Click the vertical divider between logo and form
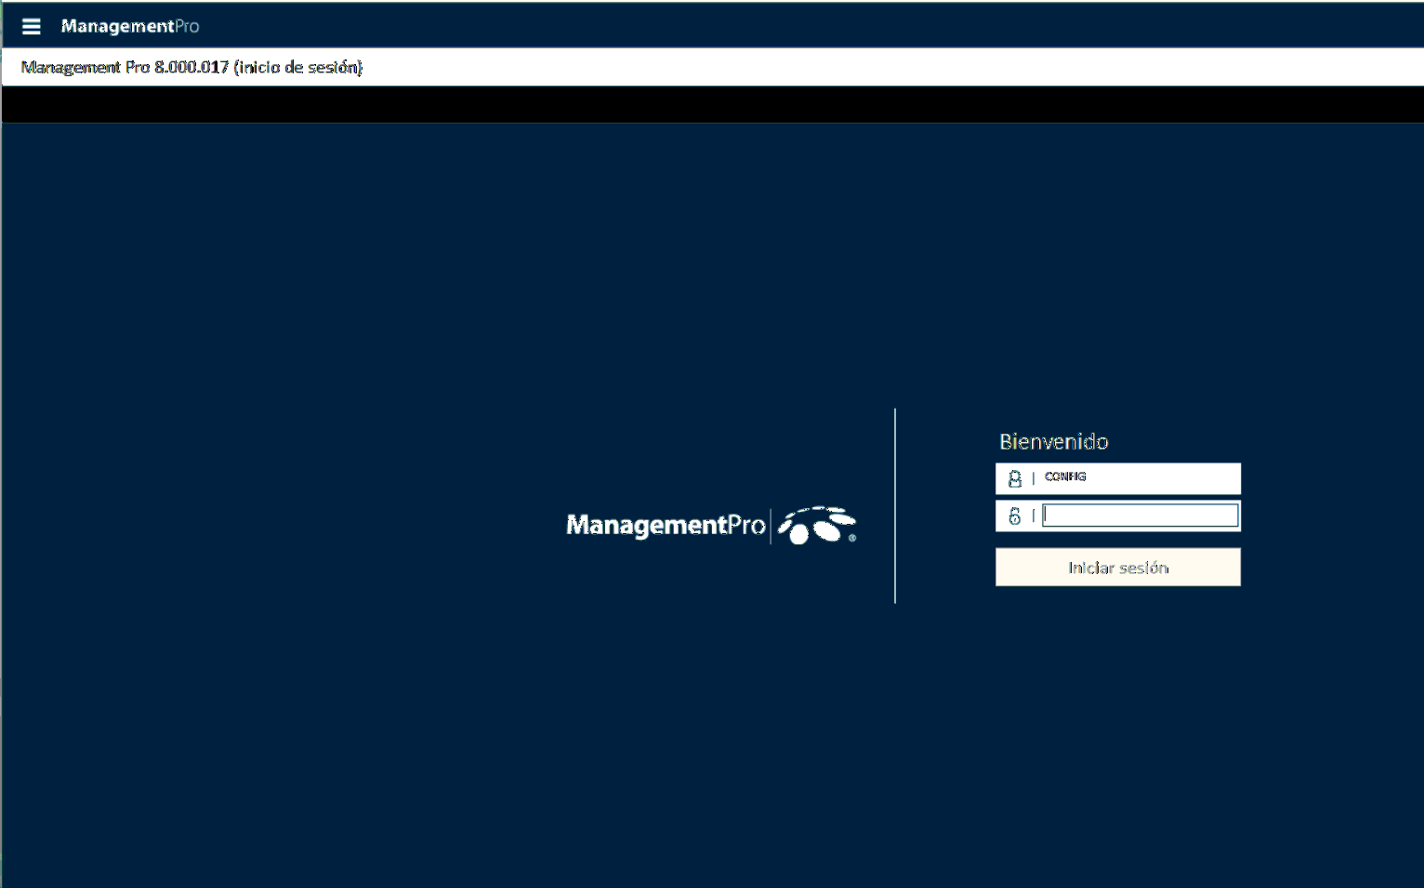 (x=895, y=505)
